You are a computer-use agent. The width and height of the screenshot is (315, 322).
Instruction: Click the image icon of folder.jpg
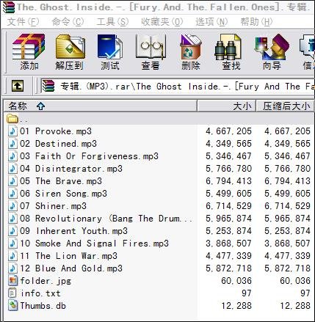click(12, 281)
